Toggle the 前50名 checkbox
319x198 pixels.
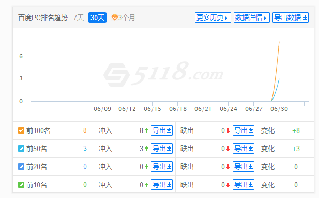point(21,148)
